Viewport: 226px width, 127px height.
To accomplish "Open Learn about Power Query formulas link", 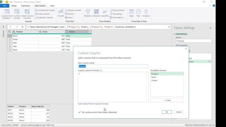I will 93,104.
